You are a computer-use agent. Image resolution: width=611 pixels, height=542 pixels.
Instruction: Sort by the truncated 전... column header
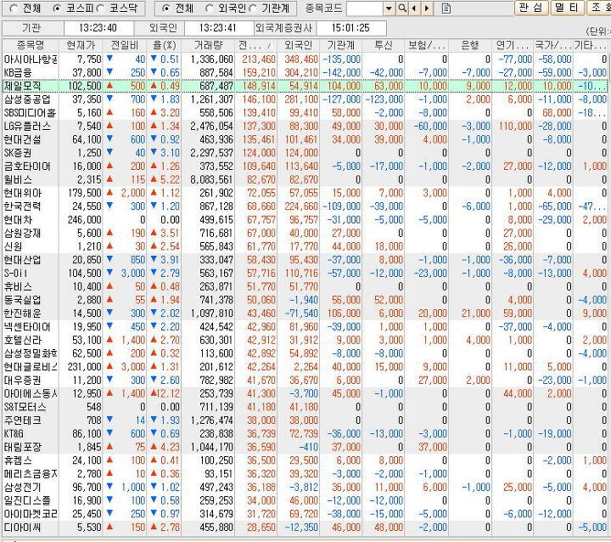[255, 45]
